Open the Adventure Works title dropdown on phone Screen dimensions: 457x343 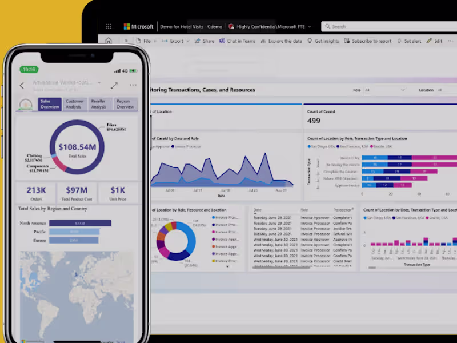[99, 83]
